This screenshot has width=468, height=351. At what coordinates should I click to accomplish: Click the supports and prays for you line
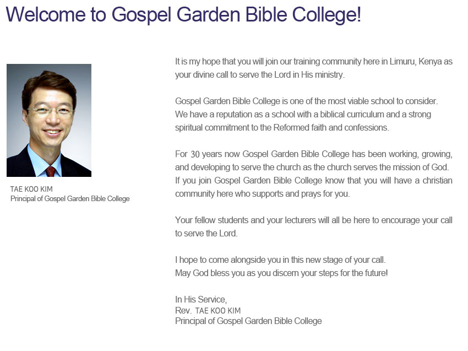262,194
